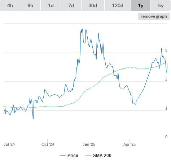Image resolution: width=171 pixels, height=165 pixels.
Task: Click the y-axis label 3
Action: coord(166,50)
